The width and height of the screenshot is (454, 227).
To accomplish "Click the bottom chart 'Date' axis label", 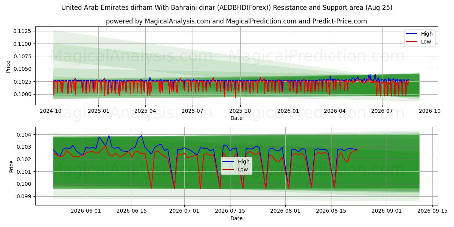I will click(x=236, y=218).
